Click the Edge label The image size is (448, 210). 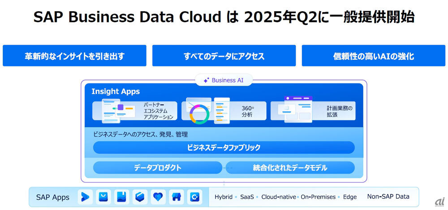350,197
